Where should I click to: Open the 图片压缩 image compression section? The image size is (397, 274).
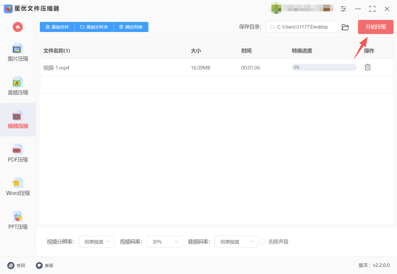(18, 52)
